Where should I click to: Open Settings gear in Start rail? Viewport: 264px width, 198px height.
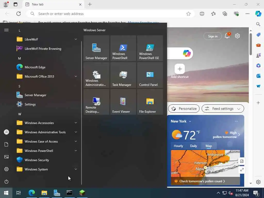tap(6, 169)
